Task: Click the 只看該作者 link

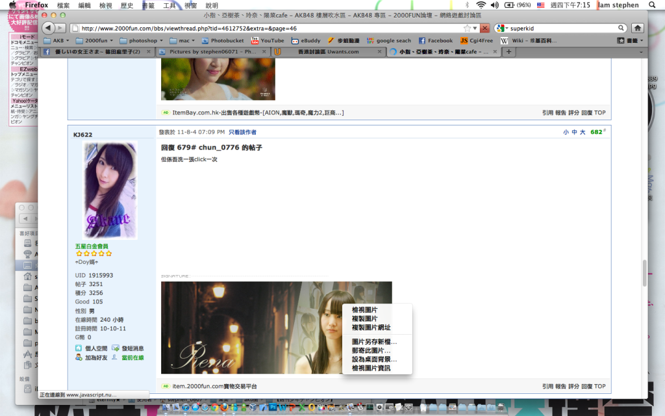Action: (242, 132)
